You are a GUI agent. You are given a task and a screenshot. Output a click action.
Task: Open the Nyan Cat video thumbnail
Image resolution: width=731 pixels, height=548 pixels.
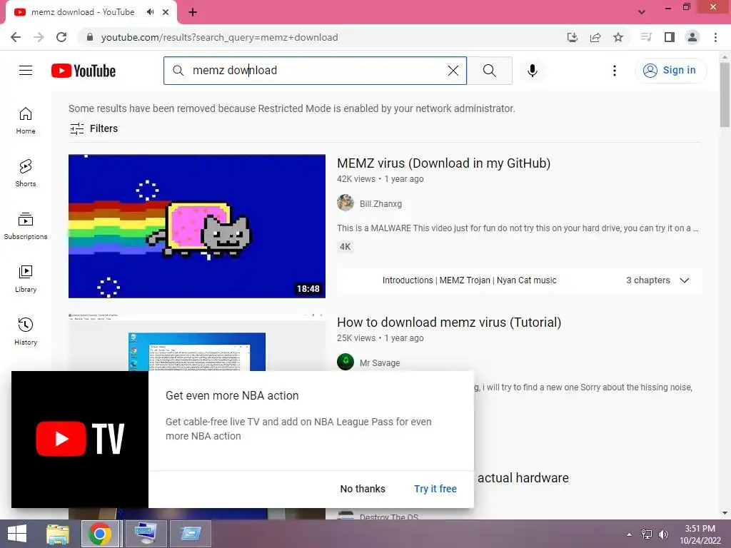[197, 226]
